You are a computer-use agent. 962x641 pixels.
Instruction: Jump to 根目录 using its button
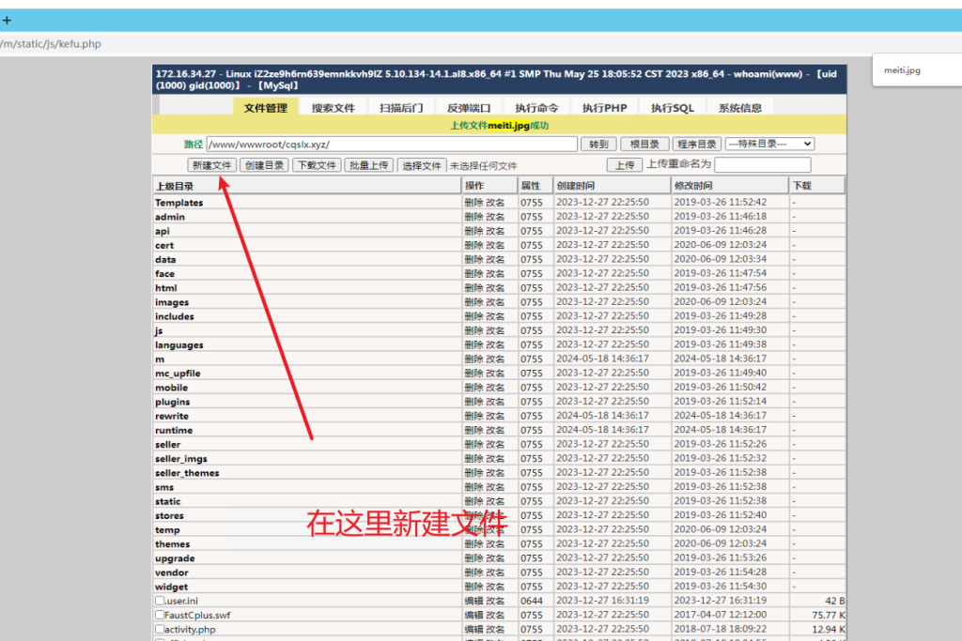click(644, 145)
